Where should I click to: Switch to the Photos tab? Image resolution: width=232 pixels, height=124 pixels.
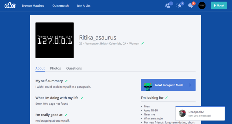click(55, 68)
